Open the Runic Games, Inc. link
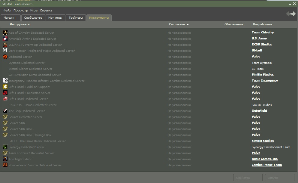Screen dimensions: 298x183 [x=265, y=159]
